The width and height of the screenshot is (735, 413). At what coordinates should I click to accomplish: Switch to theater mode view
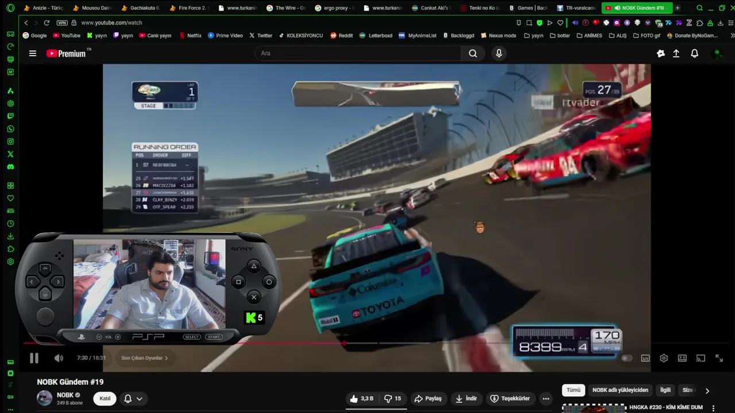(682, 358)
